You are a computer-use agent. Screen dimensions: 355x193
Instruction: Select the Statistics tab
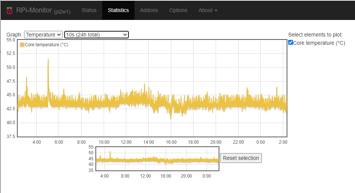pos(118,10)
